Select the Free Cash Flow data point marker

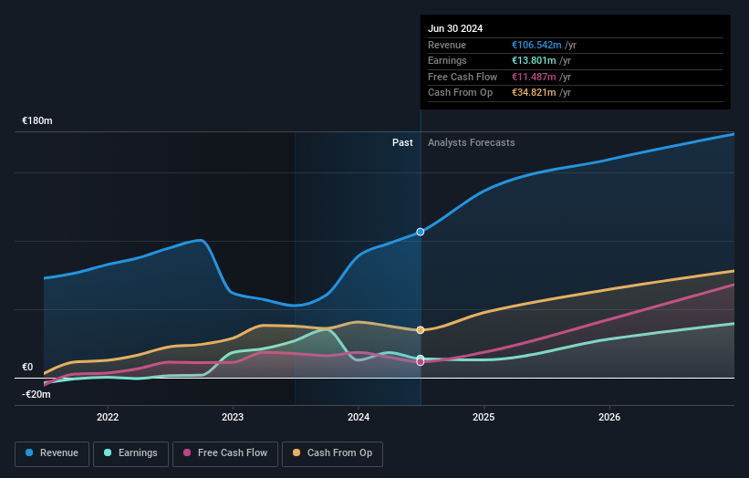(421, 362)
